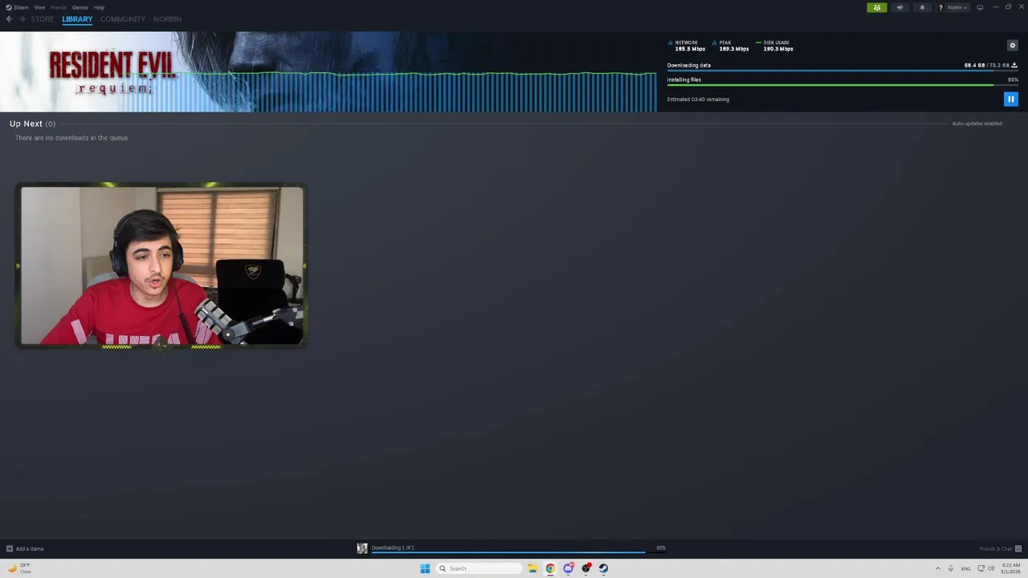Show hidden system tray icons
Viewport: 1028px width, 578px height.
pyautogui.click(x=937, y=568)
